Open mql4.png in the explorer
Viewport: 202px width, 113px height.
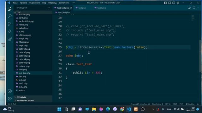click(x=23, y=46)
